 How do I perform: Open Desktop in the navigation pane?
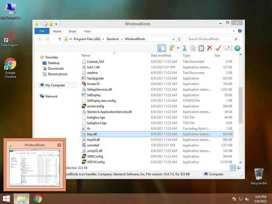tap(54, 63)
